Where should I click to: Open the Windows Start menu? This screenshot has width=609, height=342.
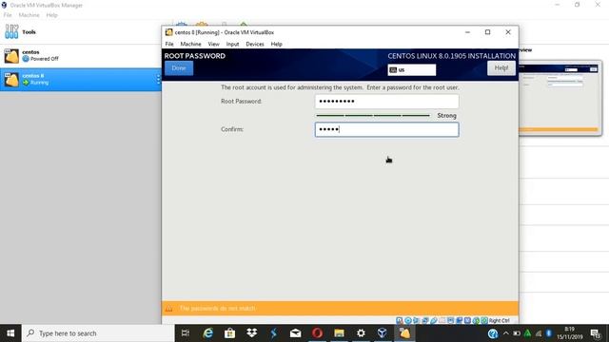tap(10, 333)
